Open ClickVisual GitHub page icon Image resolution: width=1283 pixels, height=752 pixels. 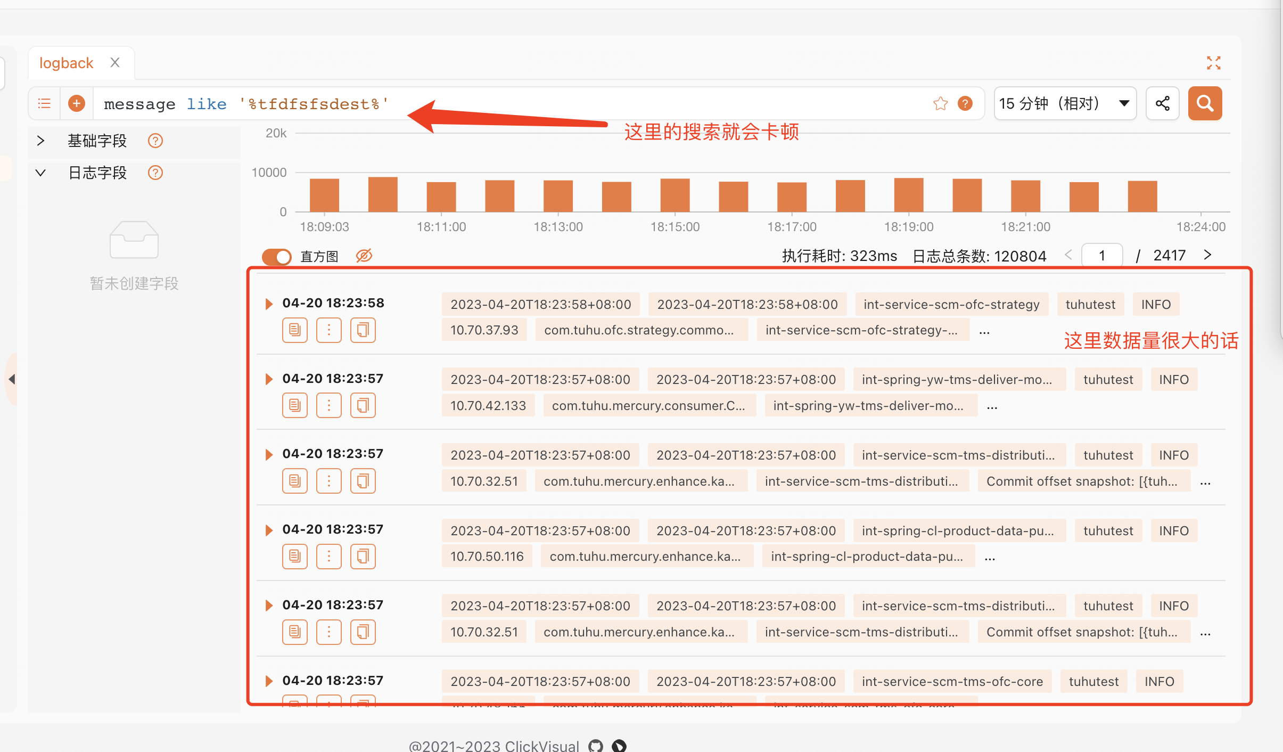[595, 745]
